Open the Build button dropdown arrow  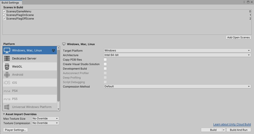coord(224,130)
